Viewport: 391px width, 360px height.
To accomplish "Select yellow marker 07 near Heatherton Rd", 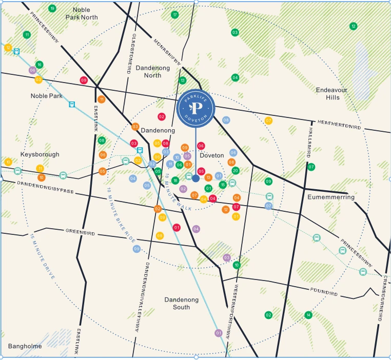I will click(268, 121).
